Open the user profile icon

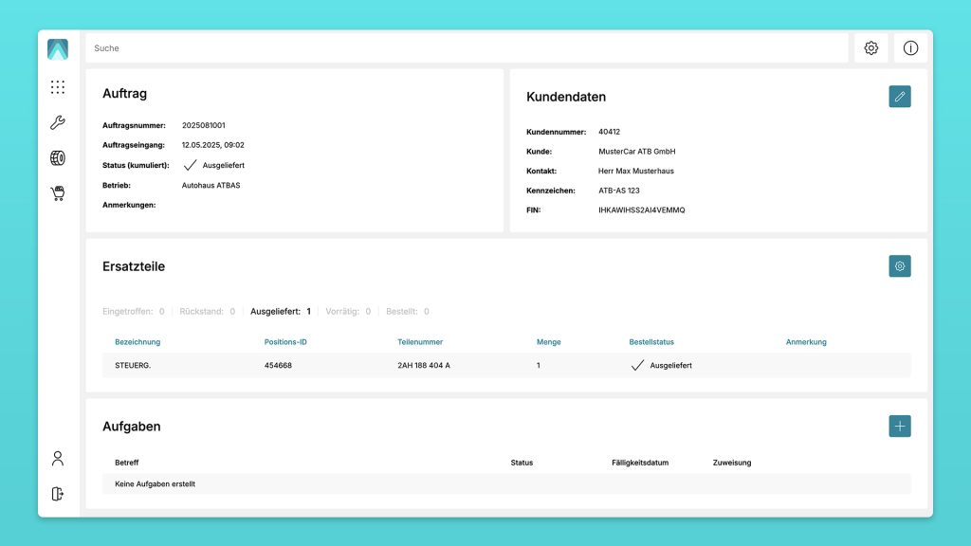coord(58,459)
